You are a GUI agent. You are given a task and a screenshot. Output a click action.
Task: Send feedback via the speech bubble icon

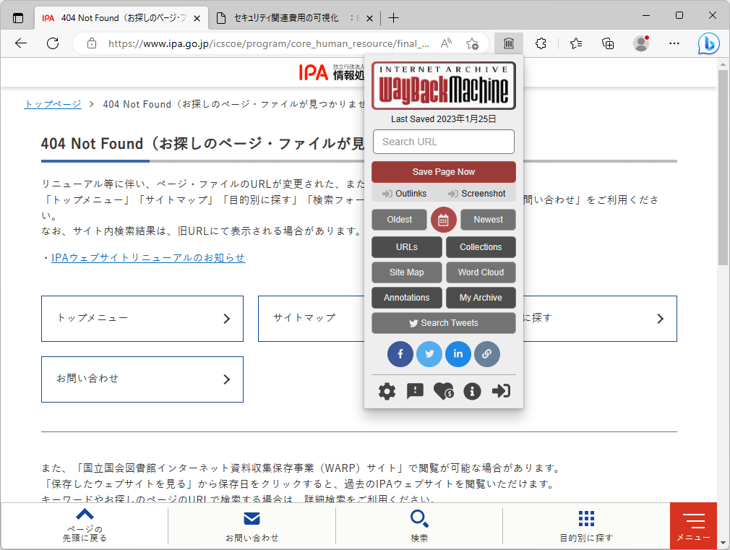(x=415, y=391)
